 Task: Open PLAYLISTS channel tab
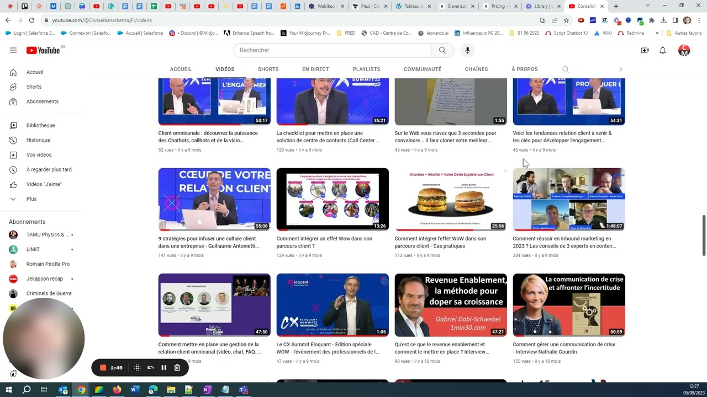(x=366, y=69)
